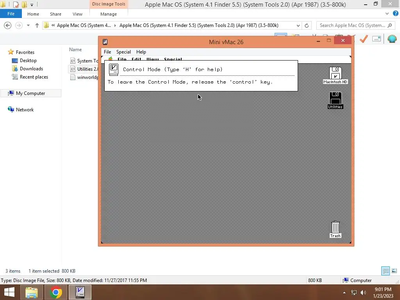Click search magnifier icon in Explorer
This screenshot has height=300, width=400.
point(389,25)
